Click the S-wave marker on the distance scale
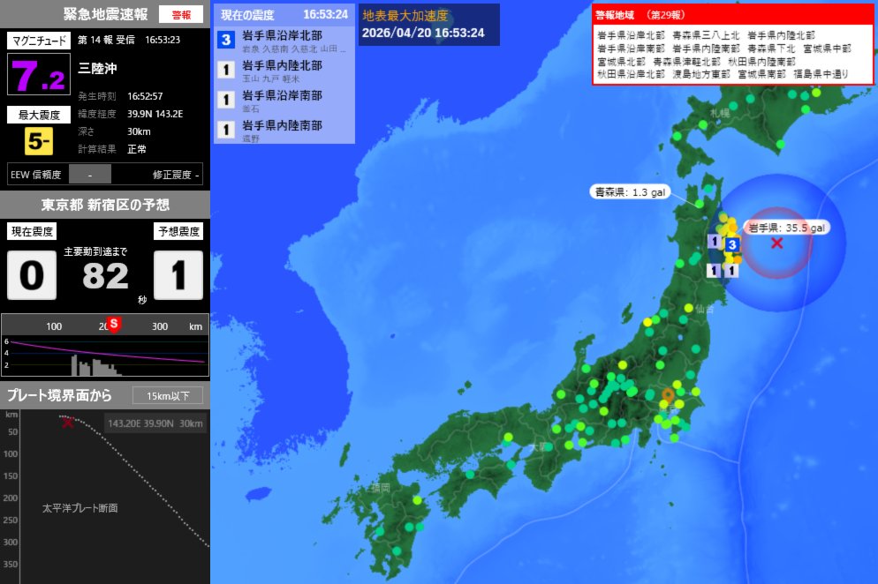 (x=113, y=325)
